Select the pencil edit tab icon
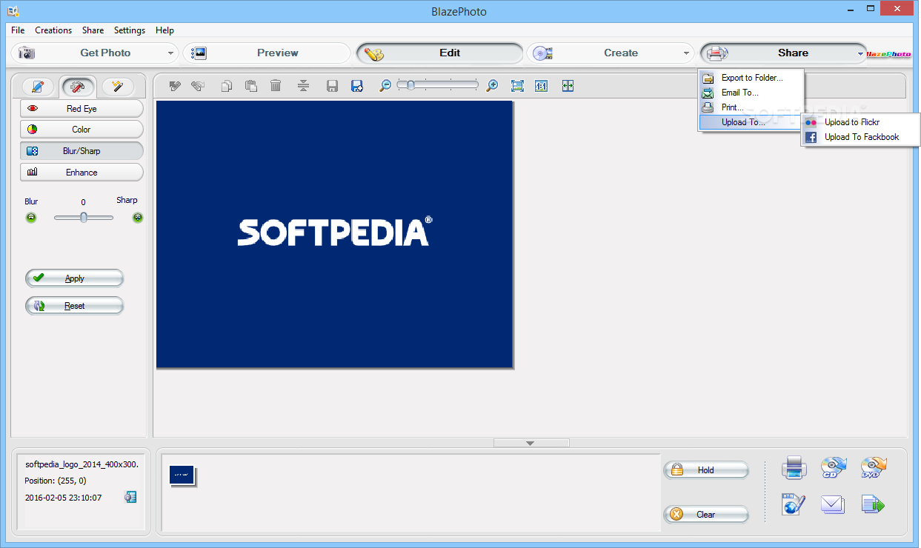 [x=38, y=87]
